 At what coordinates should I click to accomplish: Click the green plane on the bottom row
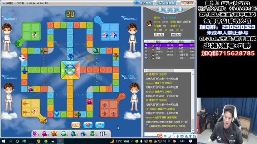[x=77, y=114]
